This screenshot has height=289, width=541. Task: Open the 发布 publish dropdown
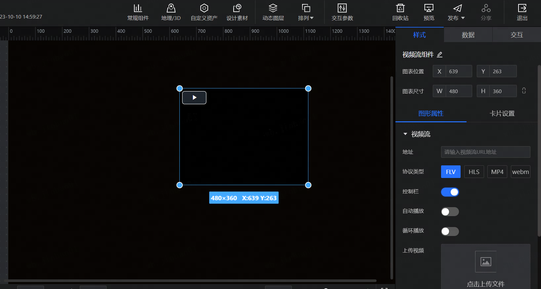456,12
